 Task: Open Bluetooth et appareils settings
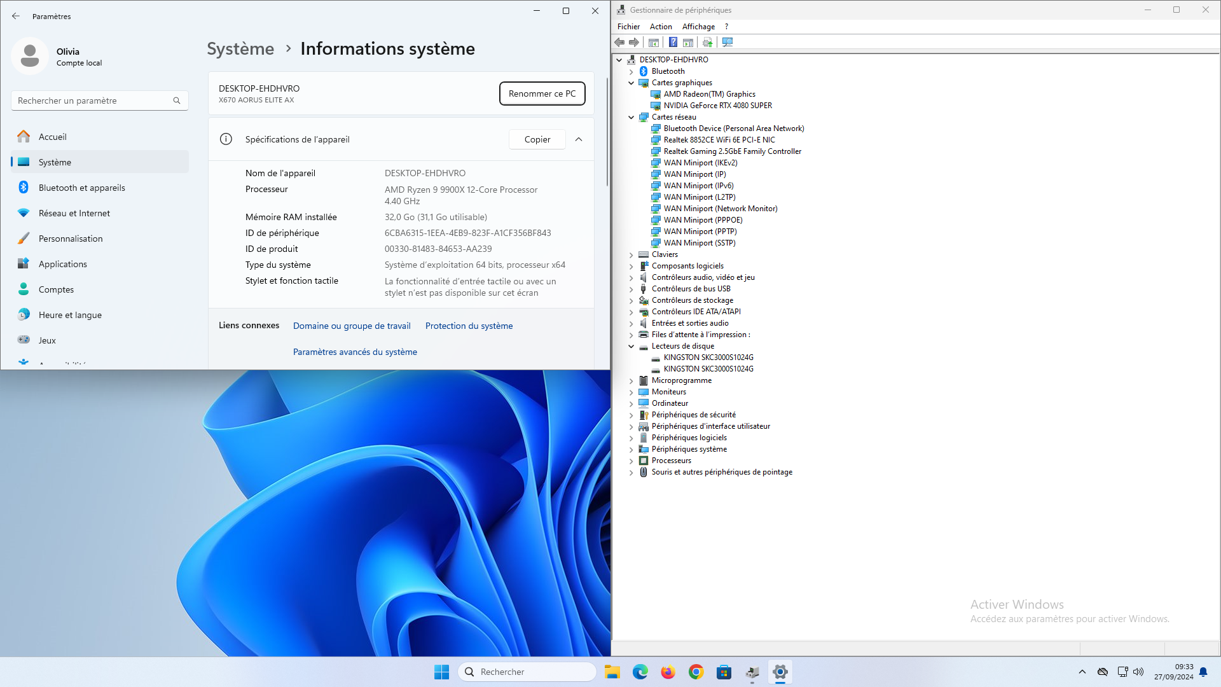[100, 188]
